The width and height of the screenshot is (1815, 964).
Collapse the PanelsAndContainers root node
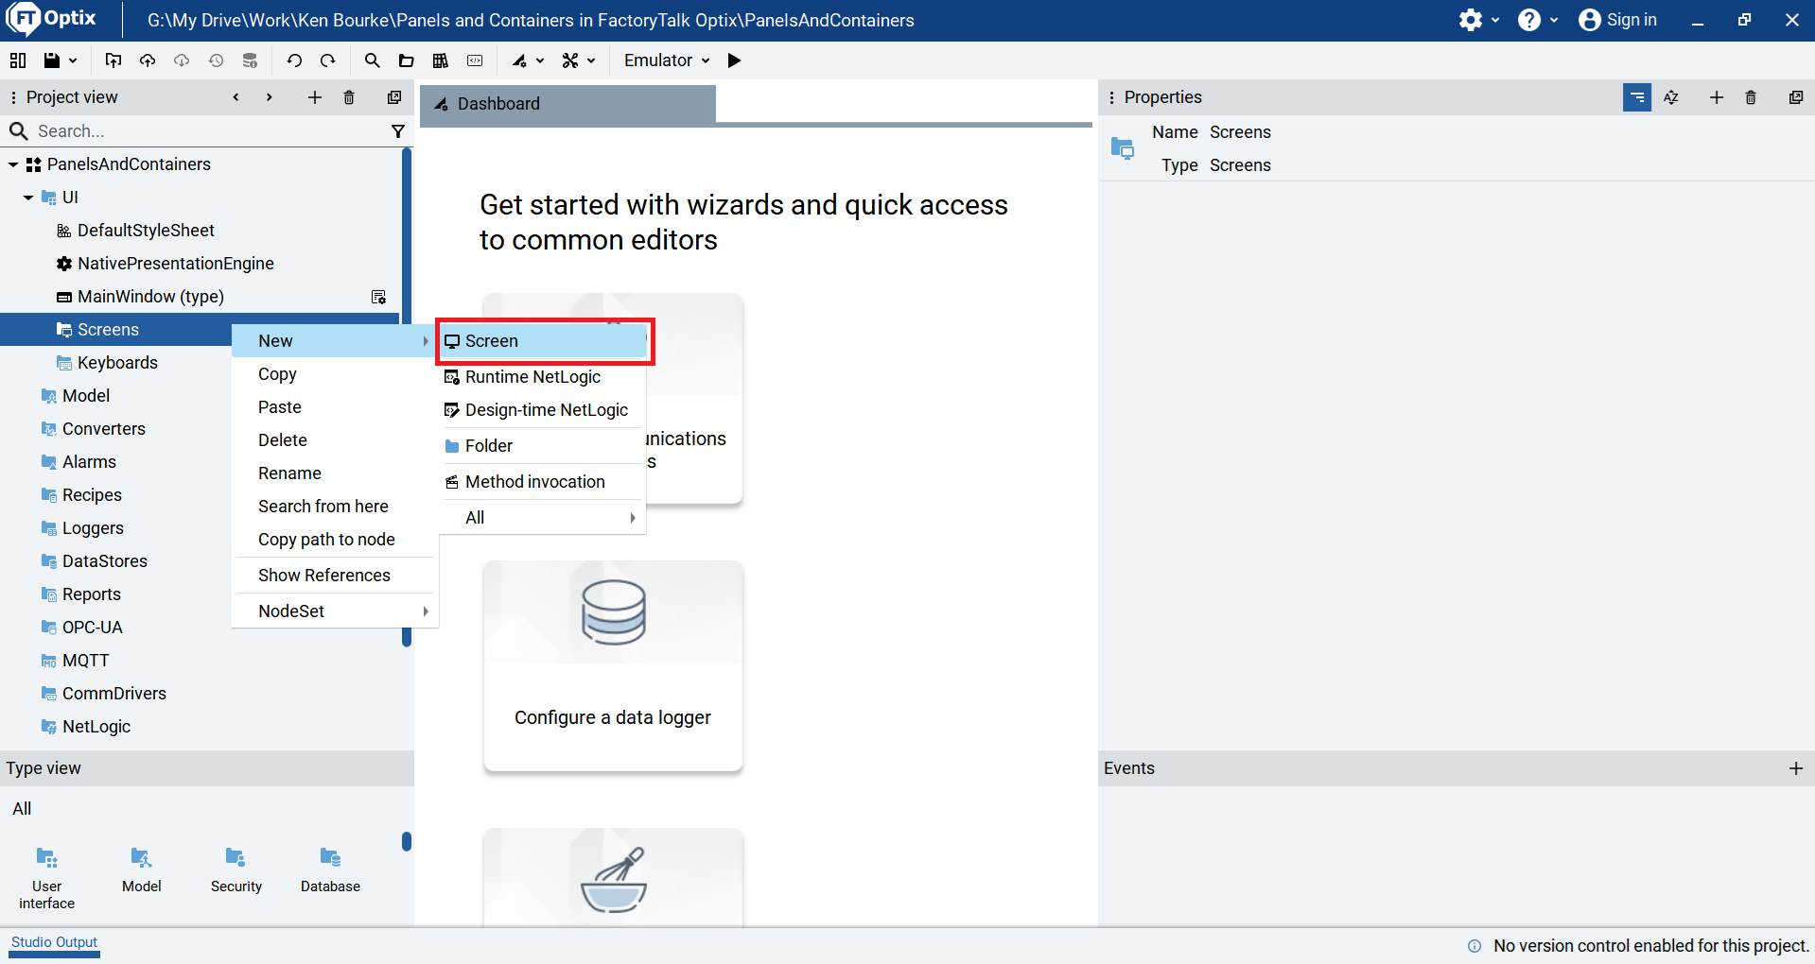point(13,164)
